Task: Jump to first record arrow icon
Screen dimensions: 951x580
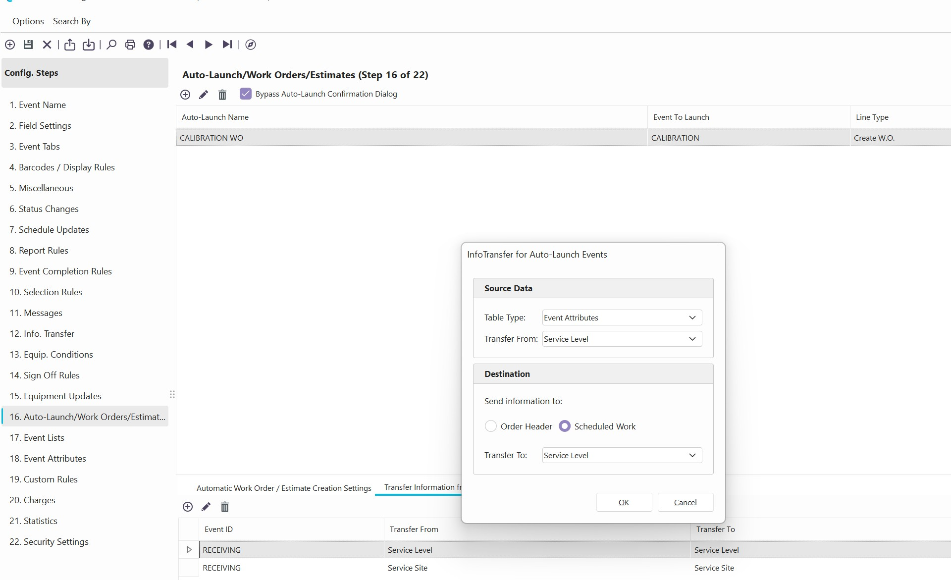Action: (x=172, y=45)
